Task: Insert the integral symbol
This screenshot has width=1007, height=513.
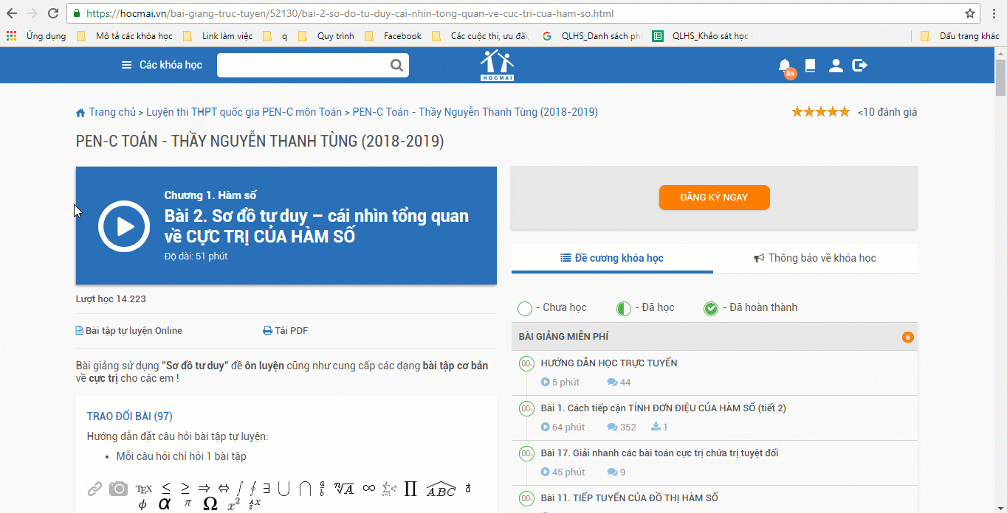Action: point(239,489)
